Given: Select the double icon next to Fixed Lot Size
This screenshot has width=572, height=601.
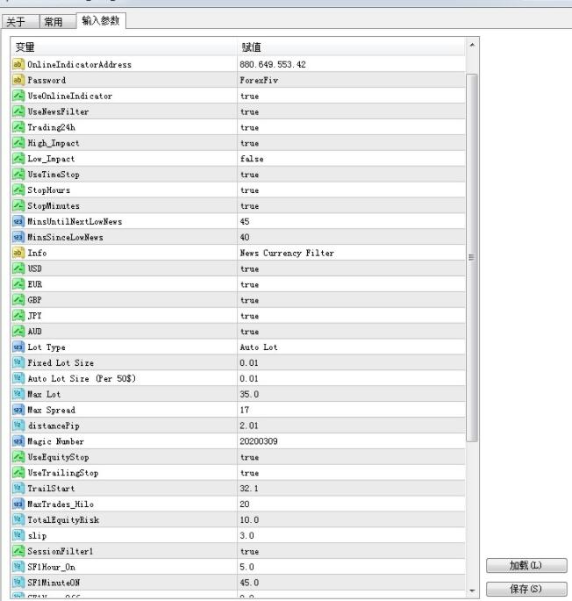Looking at the screenshot, I should coord(18,362).
